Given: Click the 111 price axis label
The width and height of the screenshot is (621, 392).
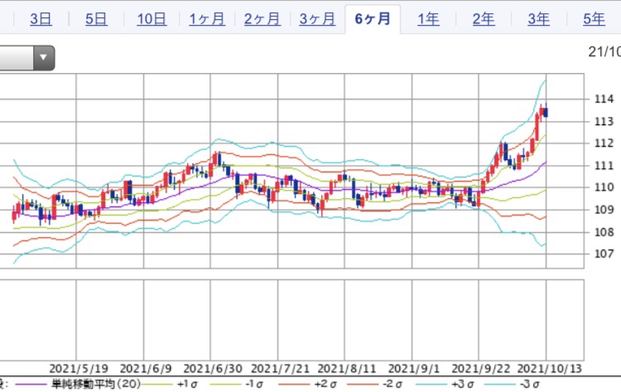Looking at the screenshot, I should pos(604,165).
